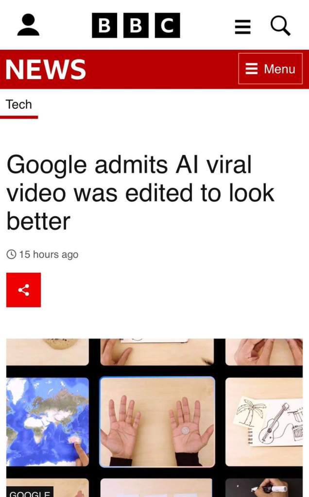The height and width of the screenshot is (497, 309).
Task: Expand the News Menu button
Action: [x=270, y=68]
